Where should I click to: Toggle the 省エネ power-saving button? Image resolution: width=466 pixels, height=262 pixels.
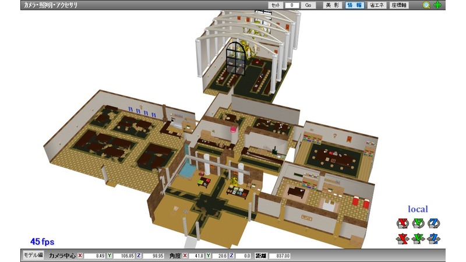coord(377,5)
